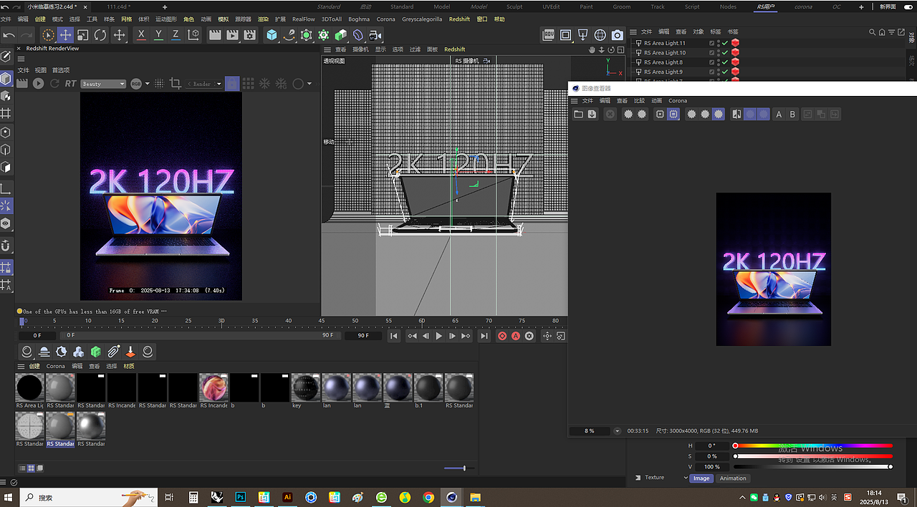Open Photoshop from the Windows taskbar
Viewport: 917px width, 507px height.
(x=241, y=497)
